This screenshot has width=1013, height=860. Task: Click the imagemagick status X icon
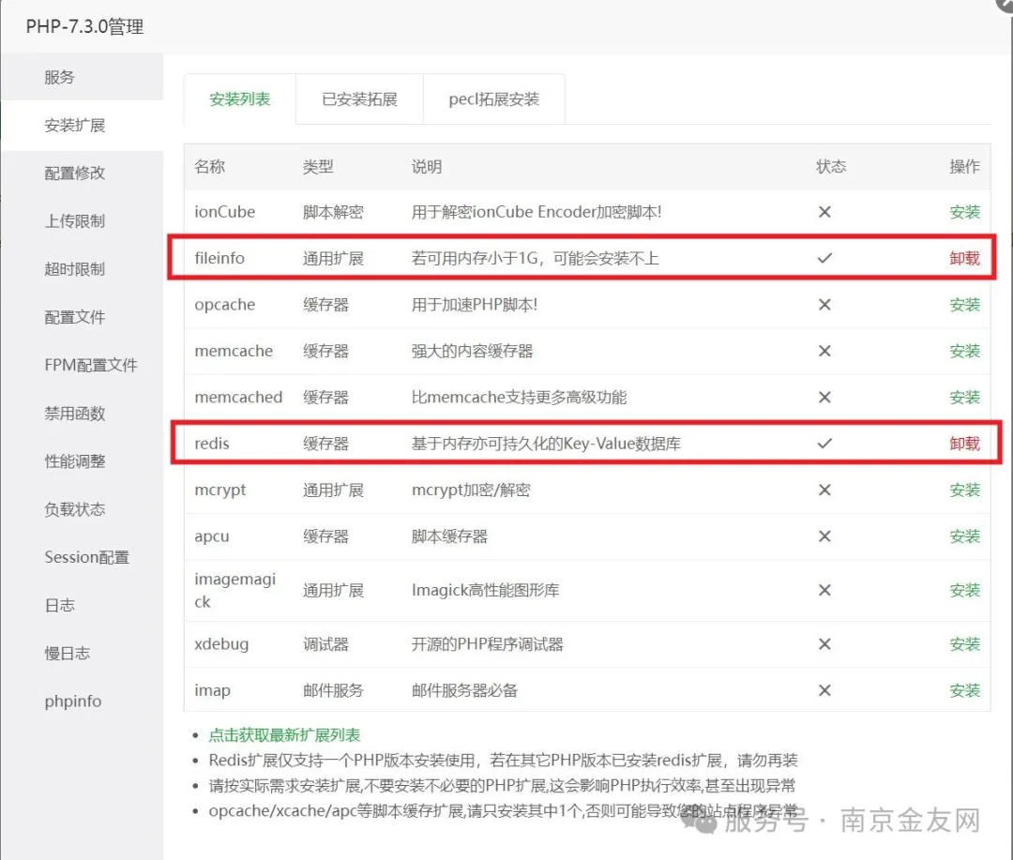tap(824, 590)
